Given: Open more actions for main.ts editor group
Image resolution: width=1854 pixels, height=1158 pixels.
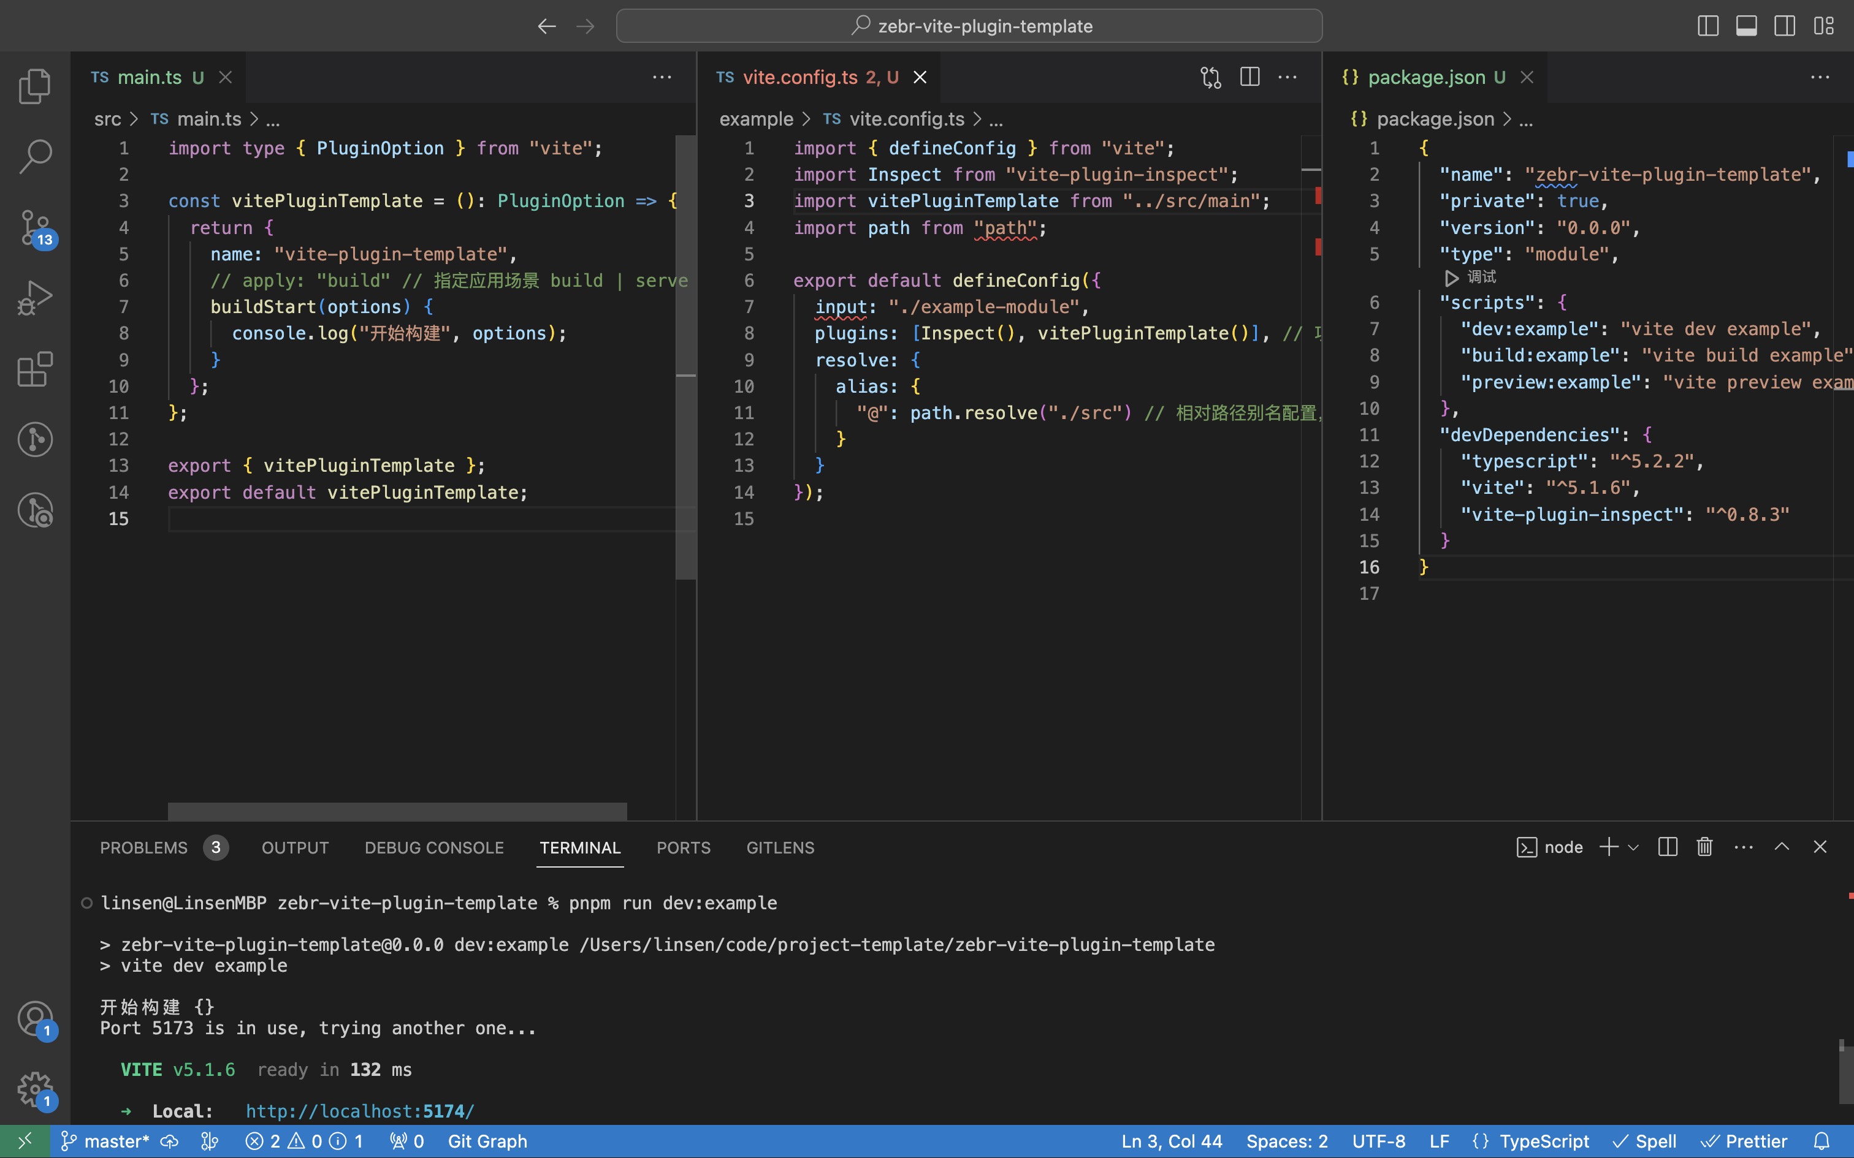Looking at the screenshot, I should (x=662, y=77).
